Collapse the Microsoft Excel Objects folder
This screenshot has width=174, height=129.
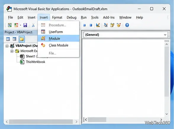pyautogui.click(x=12, y=51)
